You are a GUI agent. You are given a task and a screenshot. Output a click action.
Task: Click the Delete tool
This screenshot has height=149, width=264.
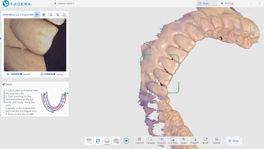[217, 141]
